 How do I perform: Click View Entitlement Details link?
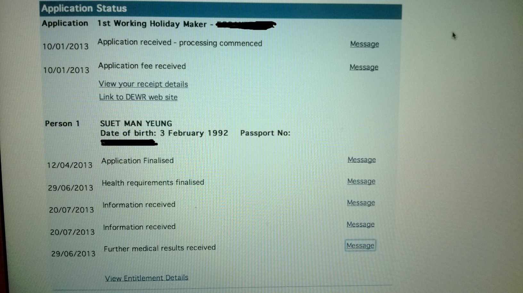146,278
